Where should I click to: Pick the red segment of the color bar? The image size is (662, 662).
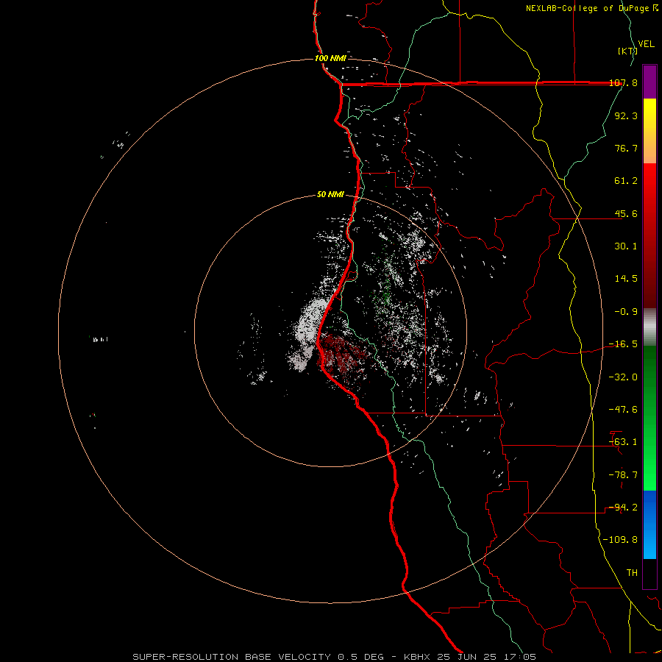pos(649,235)
